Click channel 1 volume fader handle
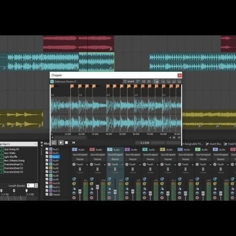236x236 pixels. 80,191
